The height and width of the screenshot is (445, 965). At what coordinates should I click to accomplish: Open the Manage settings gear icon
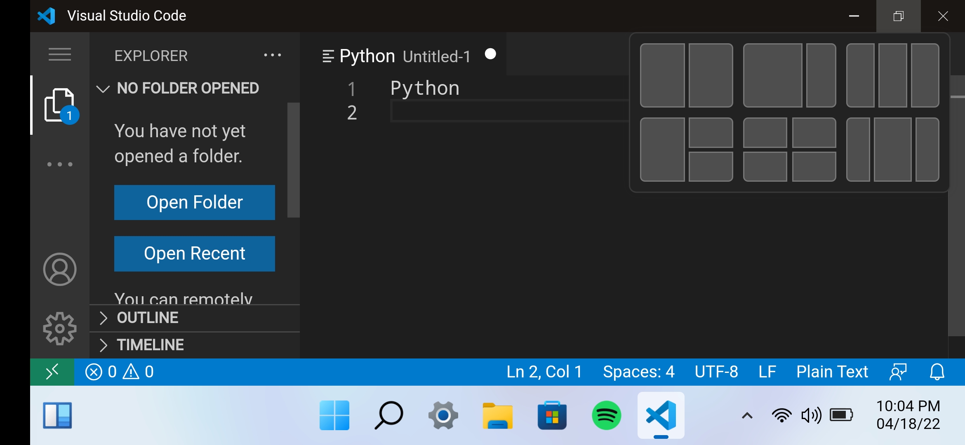pyautogui.click(x=59, y=328)
